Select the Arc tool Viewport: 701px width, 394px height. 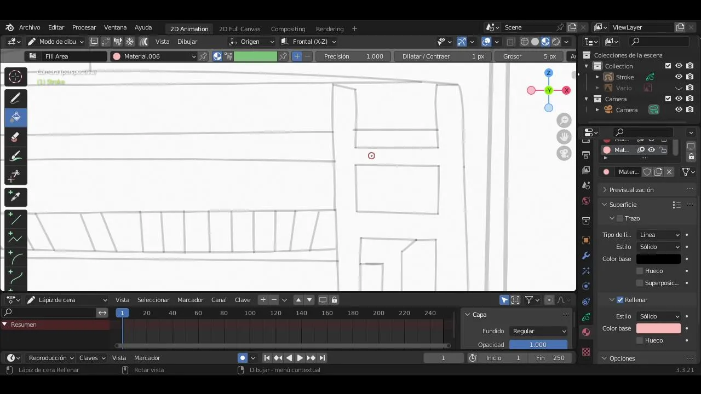(15, 258)
